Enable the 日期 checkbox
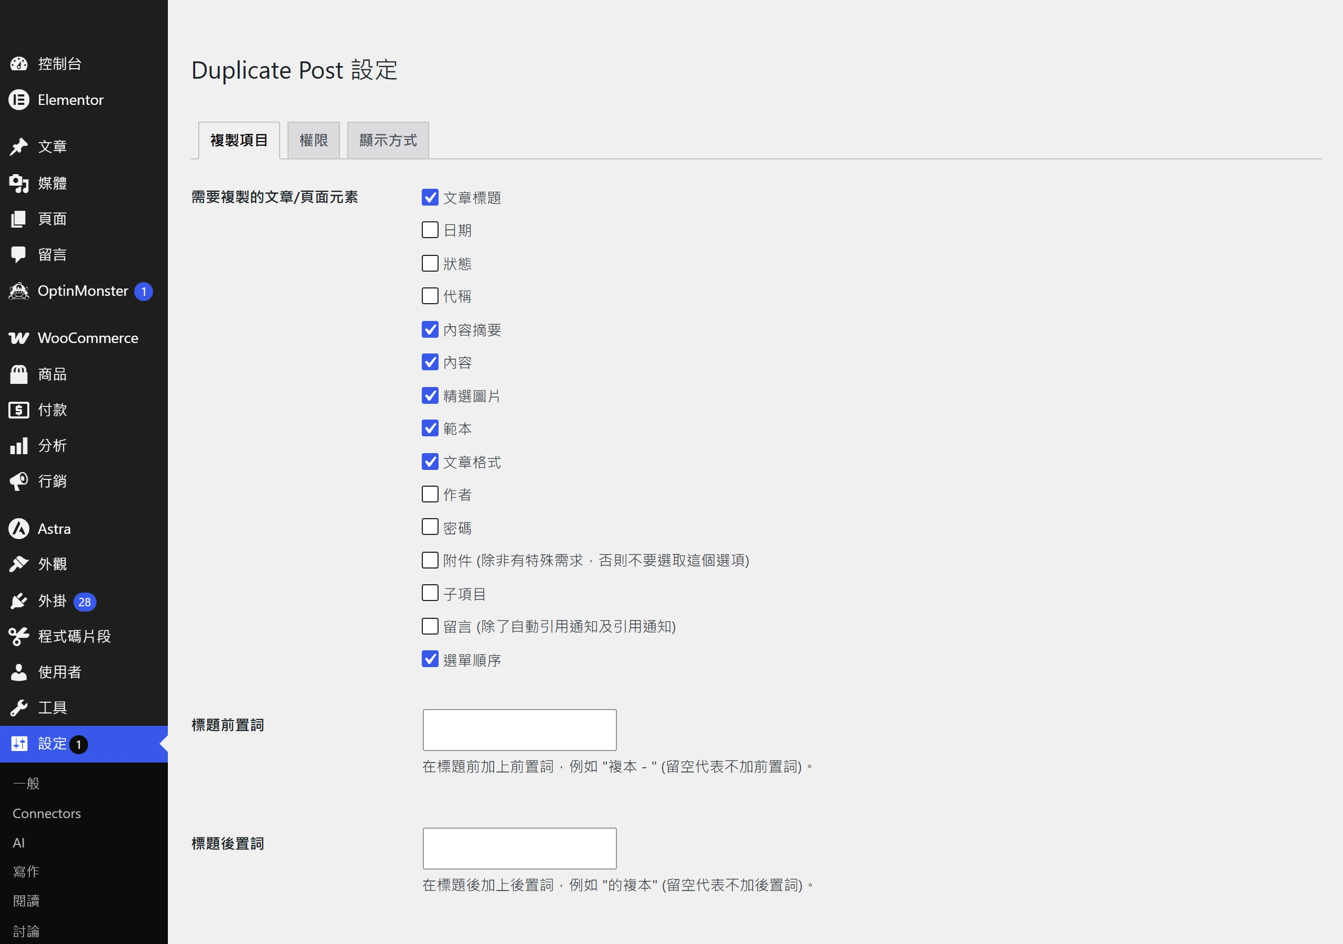This screenshot has height=944, width=1343. click(430, 230)
